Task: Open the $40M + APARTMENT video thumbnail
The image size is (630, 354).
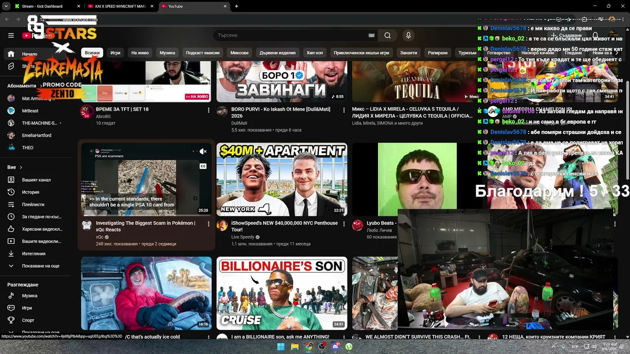Action: pyautogui.click(x=282, y=179)
